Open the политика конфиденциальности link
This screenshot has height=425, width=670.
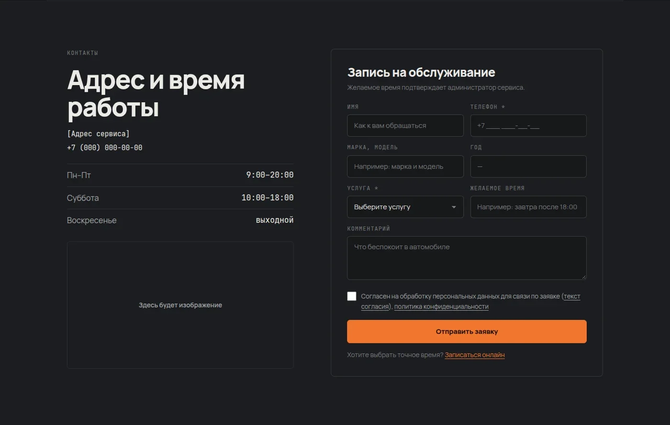point(441,307)
